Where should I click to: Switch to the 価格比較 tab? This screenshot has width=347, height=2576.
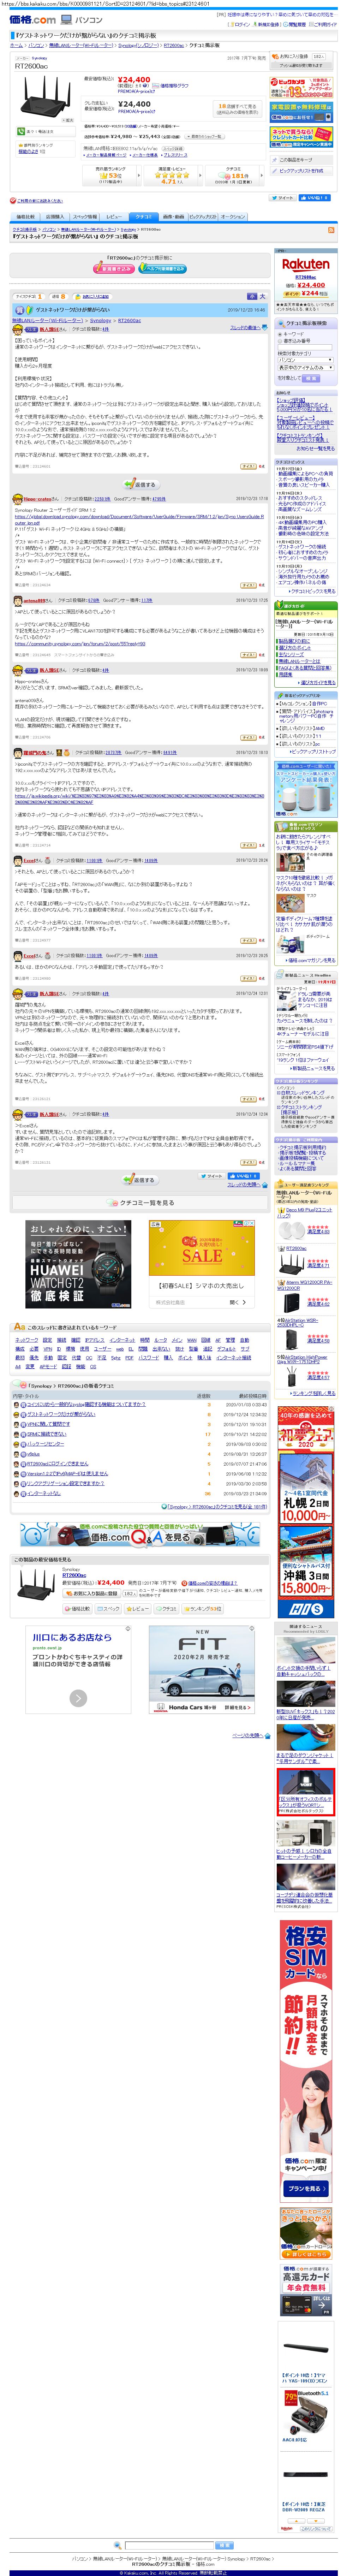coord(25,217)
